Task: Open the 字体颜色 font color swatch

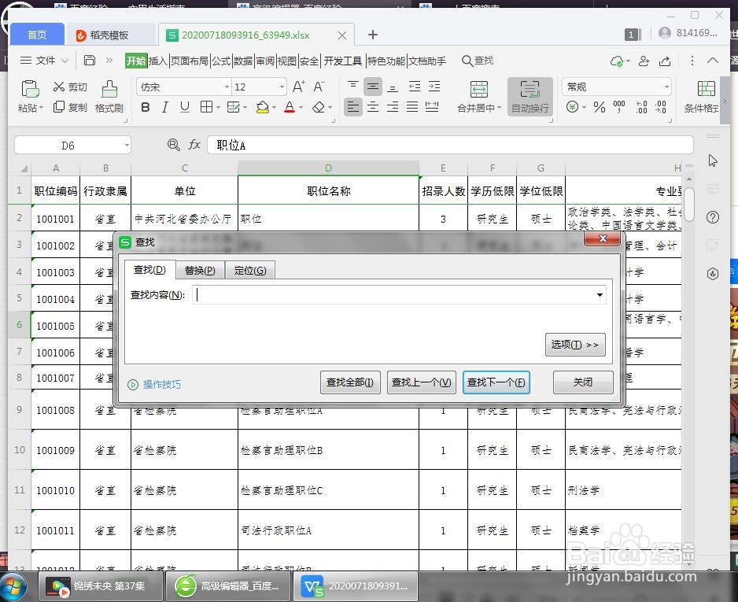Action: coord(290,108)
